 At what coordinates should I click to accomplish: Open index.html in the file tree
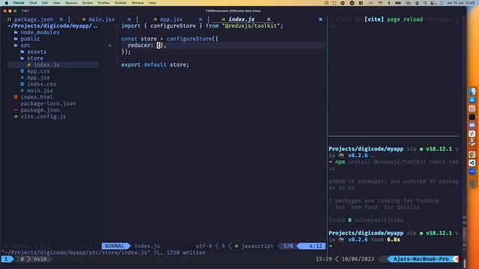click(37, 97)
